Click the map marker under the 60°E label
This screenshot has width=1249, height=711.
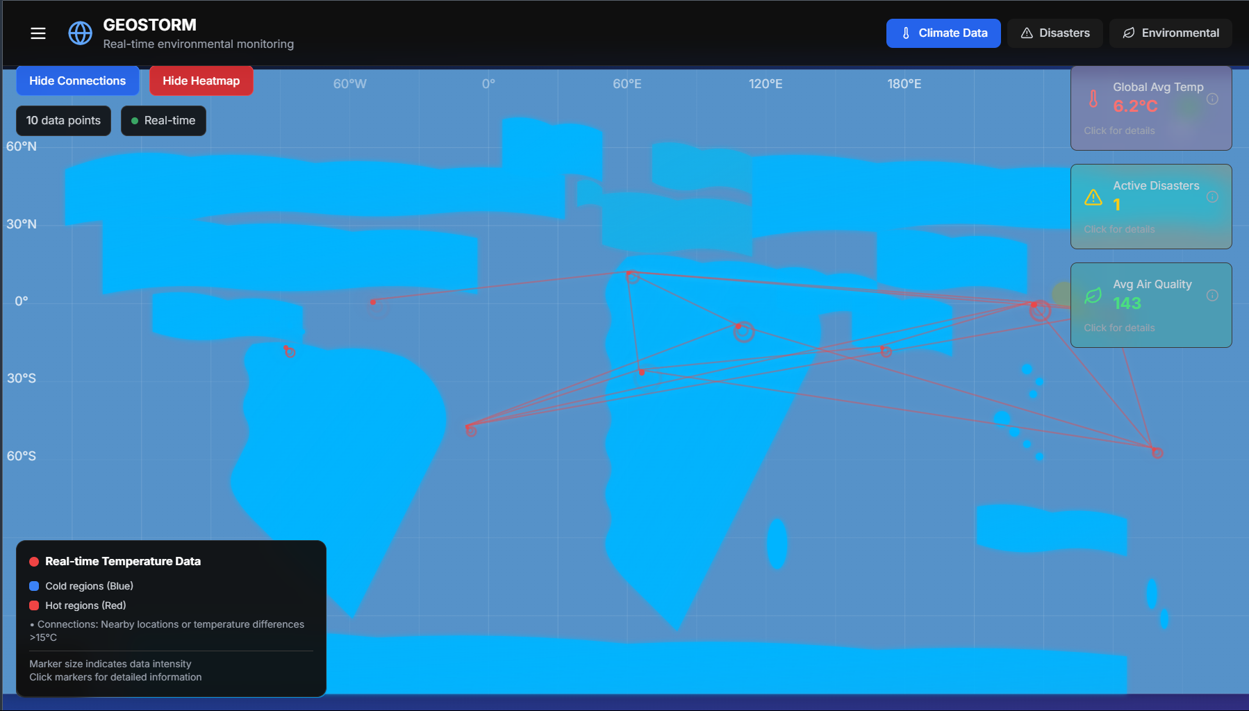pyautogui.click(x=632, y=277)
